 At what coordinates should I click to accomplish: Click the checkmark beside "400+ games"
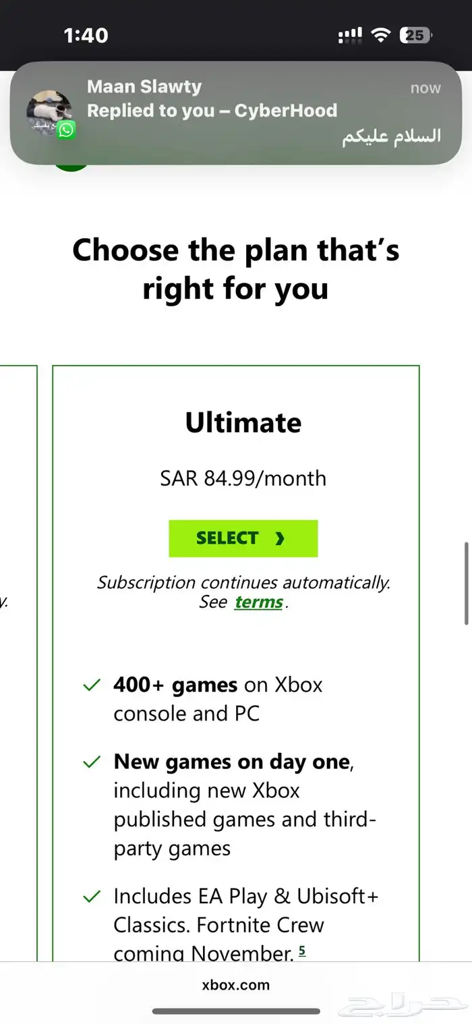tap(90, 686)
